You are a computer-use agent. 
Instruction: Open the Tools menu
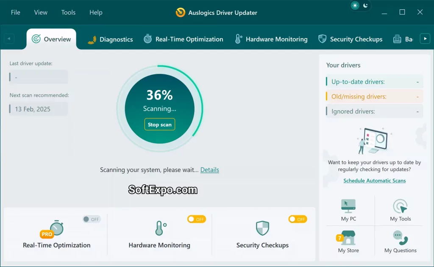pos(68,12)
